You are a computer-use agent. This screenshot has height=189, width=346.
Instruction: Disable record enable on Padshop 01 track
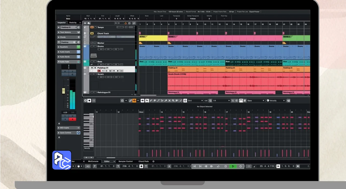click(99, 71)
